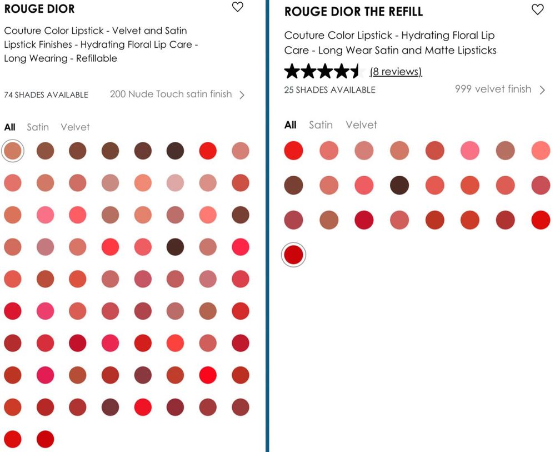The image size is (555, 452).
Task: Open the 999 velvet finish shade chevron
Action: (542, 90)
